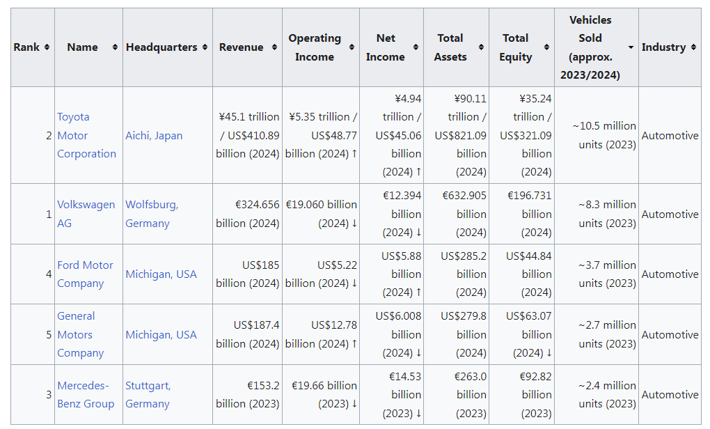The image size is (710, 429).
Task: Sort by Total Equity arrows
Action: 546,47
